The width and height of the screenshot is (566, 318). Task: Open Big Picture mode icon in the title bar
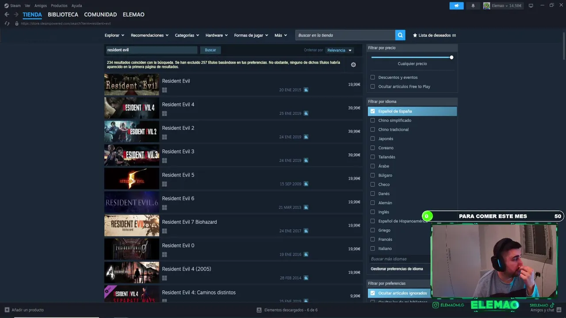click(531, 6)
